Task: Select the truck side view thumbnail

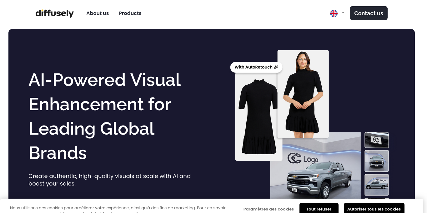Action: tap(377, 185)
